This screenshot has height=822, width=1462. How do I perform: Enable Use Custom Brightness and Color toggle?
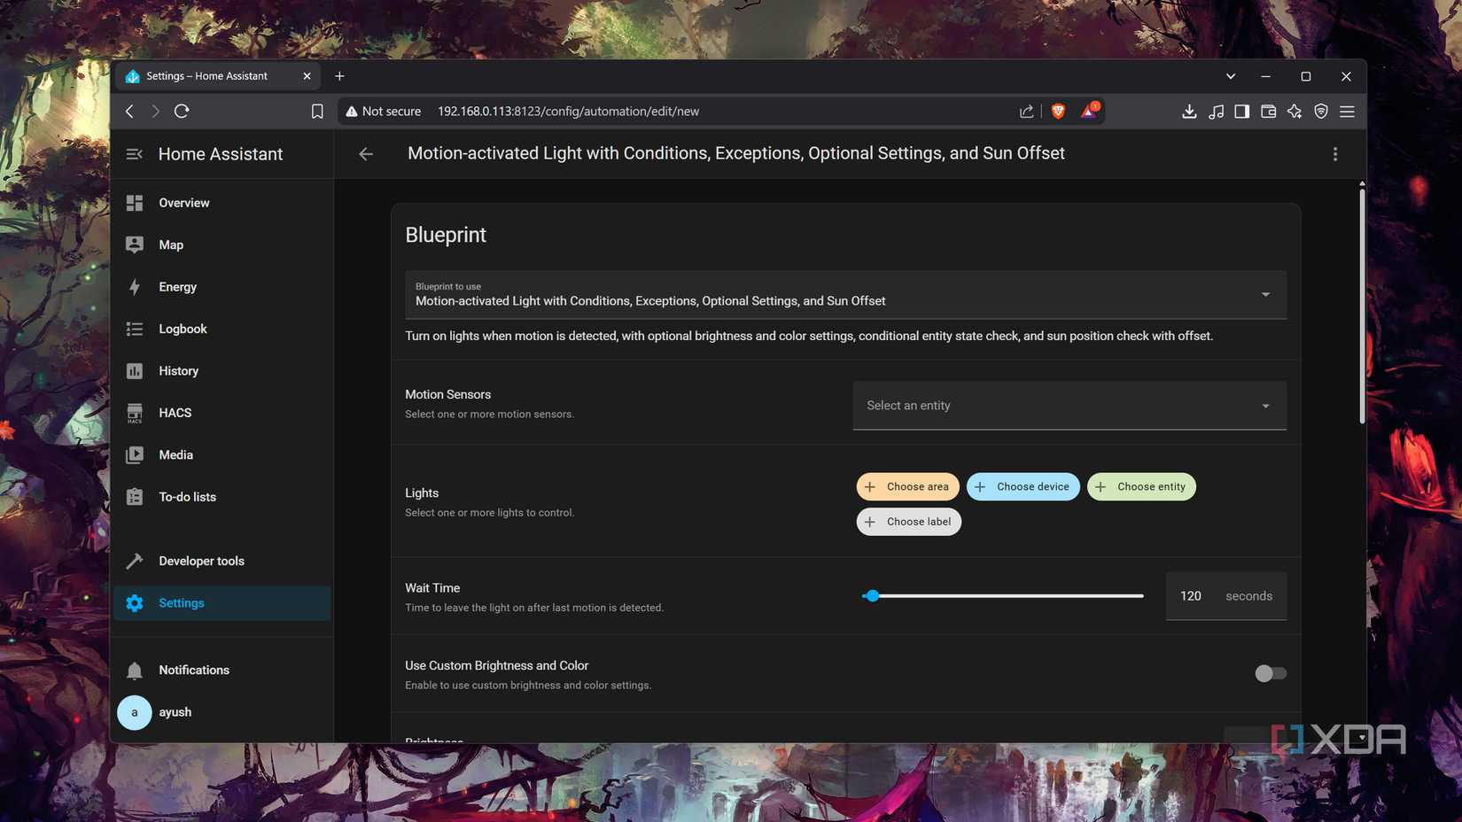1270,673
